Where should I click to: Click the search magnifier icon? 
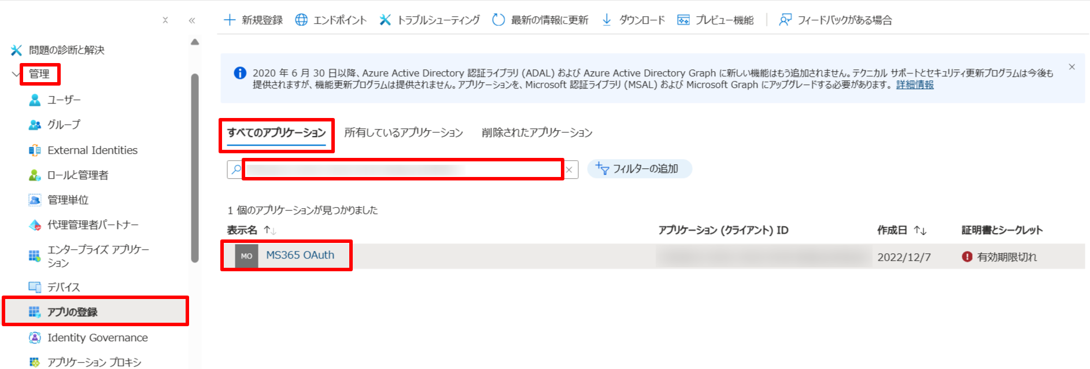tap(236, 169)
